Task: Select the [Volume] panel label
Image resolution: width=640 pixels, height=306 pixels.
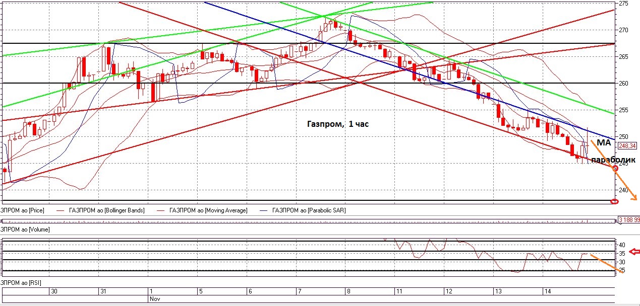Action: (x=24, y=229)
